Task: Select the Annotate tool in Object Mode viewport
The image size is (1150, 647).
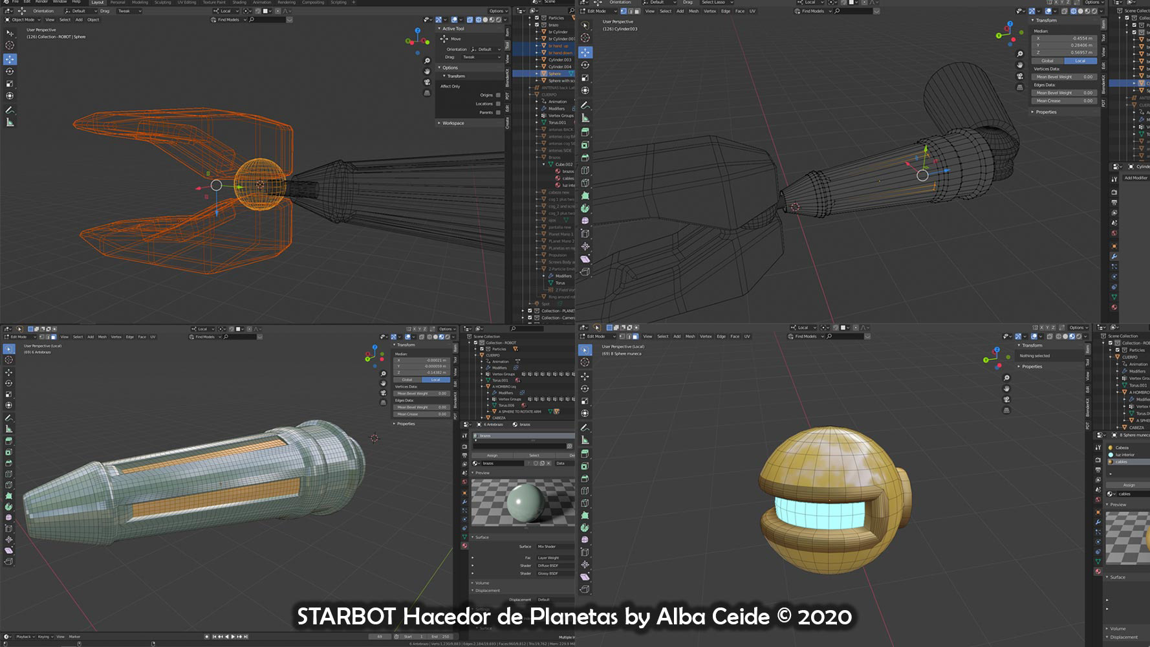Action: pos(10,110)
